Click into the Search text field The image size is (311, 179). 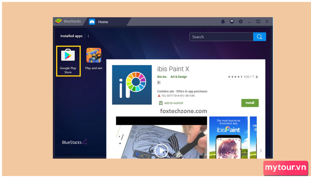pyautogui.click(x=221, y=37)
